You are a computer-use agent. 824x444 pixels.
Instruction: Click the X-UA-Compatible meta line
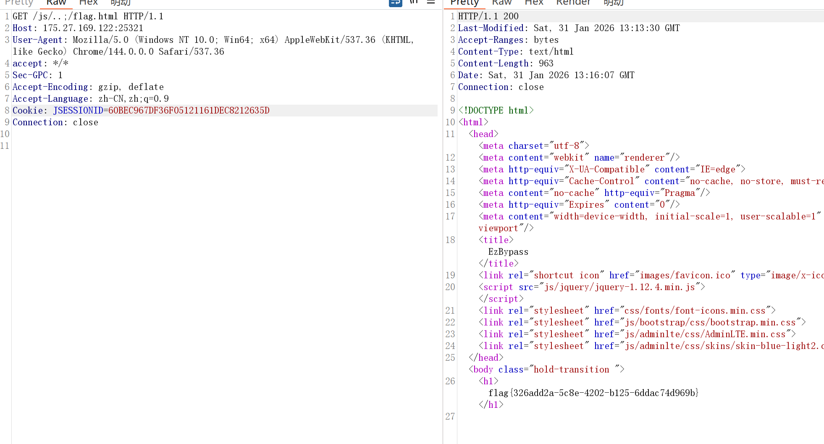[x=612, y=169]
